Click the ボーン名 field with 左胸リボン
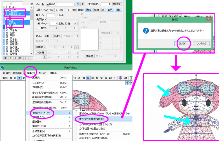Screen dimensions: 219x141 60,5
